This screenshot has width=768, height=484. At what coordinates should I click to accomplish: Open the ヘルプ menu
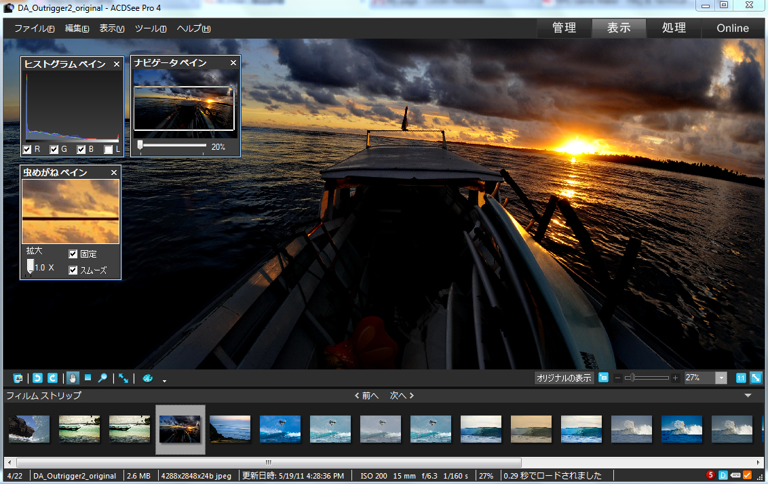[x=193, y=28]
